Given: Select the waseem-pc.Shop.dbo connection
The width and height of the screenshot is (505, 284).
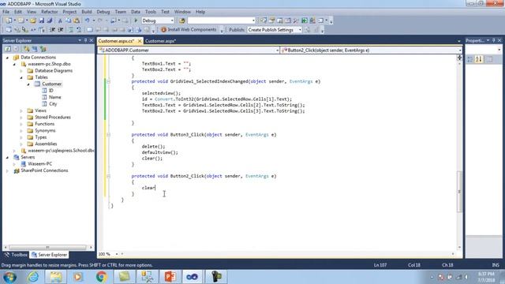Looking at the screenshot, I should (x=49, y=64).
